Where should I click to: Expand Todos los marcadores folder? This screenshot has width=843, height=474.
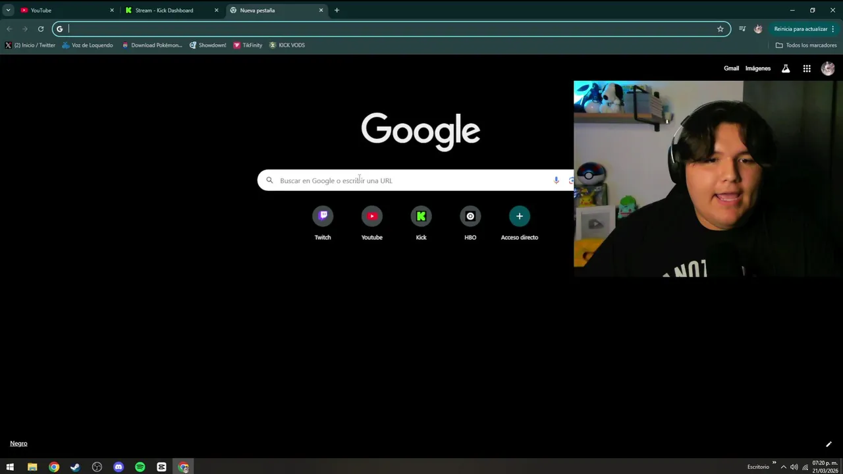pos(806,45)
